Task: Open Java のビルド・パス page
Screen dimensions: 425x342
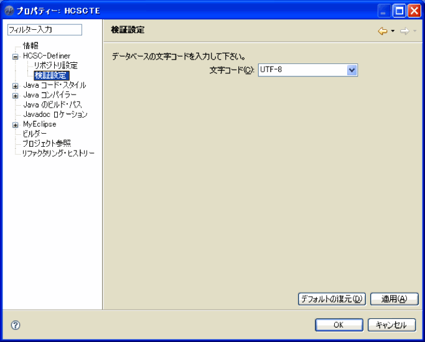Action: click(x=52, y=105)
